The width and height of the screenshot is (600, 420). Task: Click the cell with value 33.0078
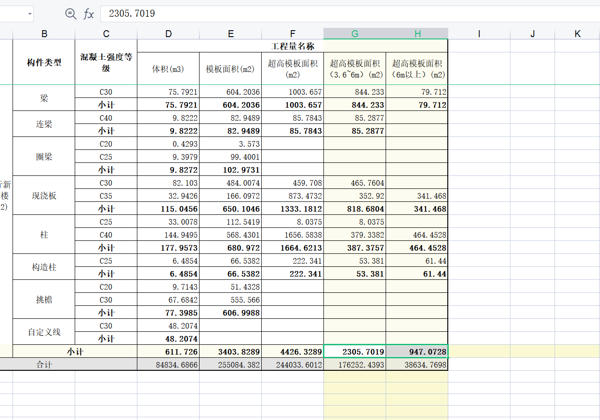(x=168, y=222)
